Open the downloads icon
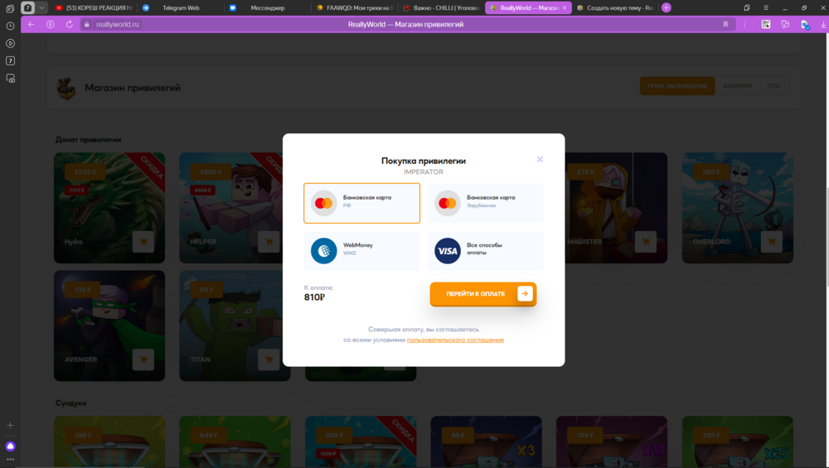Image resolution: width=829 pixels, height=468 pixels. click(x=823, y=24)
